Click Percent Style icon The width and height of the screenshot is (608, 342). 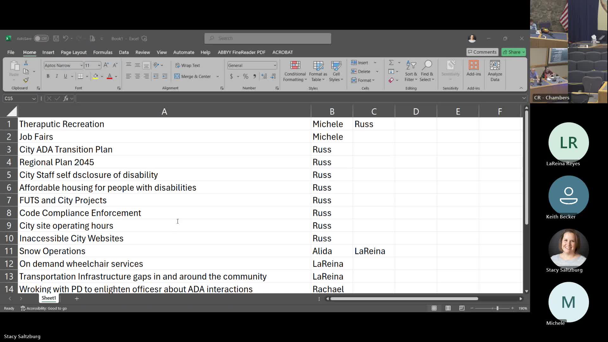tap(245, 76)
